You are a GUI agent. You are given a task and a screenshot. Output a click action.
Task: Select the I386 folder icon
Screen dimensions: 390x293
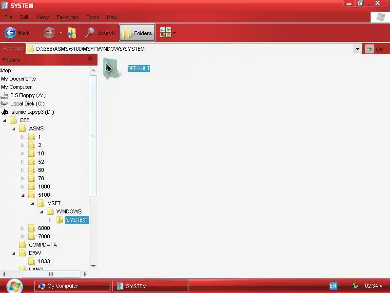click(x=13, y=120)
